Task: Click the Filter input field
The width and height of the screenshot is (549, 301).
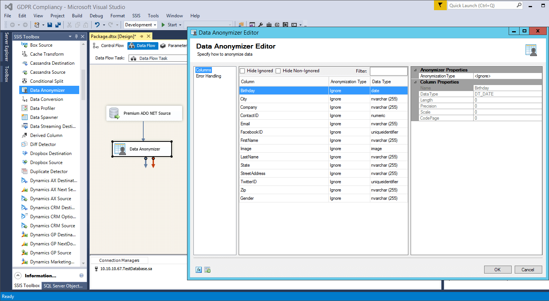Action: (389, 71)
